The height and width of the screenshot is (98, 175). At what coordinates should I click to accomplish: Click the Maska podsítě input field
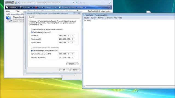pos(66,39)
